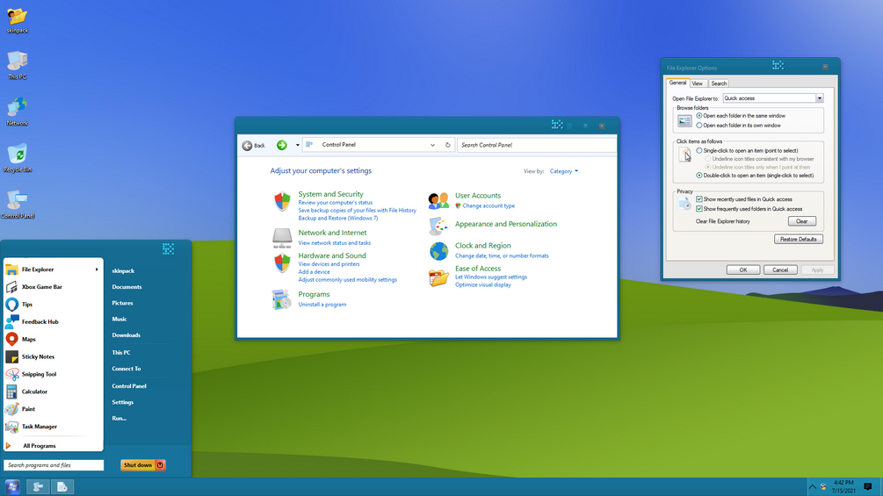Click the Windows Start button on taskbar
883x496 pixels.
pyautogui.click(x=12, y=487)
